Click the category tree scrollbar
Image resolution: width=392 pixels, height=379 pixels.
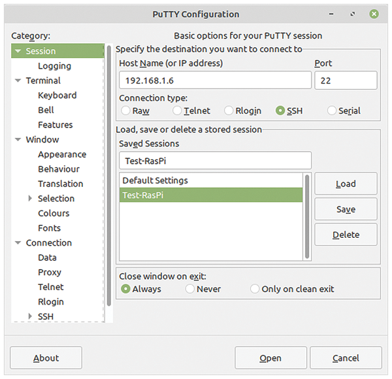[109, 176]
